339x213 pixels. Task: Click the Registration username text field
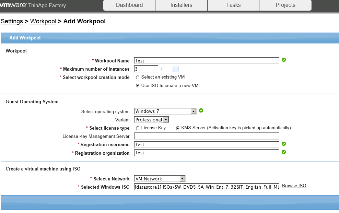(207, 144)
